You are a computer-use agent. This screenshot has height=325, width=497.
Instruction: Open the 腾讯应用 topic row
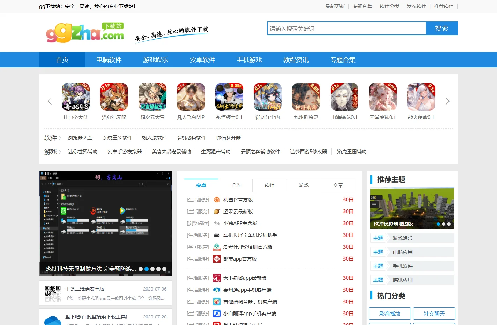412,280
